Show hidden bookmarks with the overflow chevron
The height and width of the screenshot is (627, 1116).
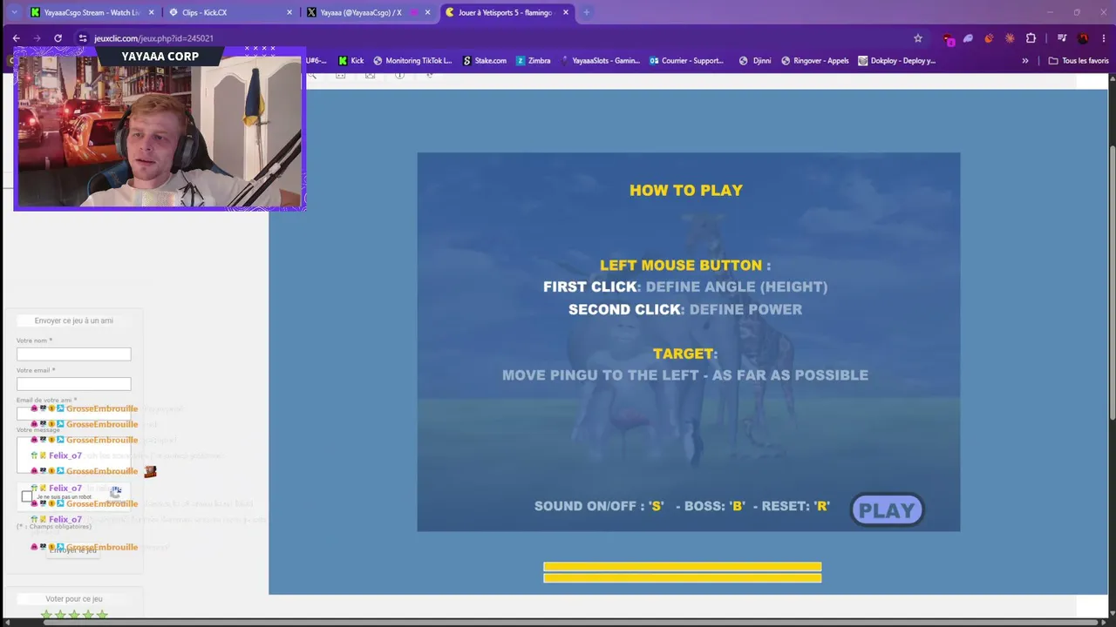coord(1025,61)
